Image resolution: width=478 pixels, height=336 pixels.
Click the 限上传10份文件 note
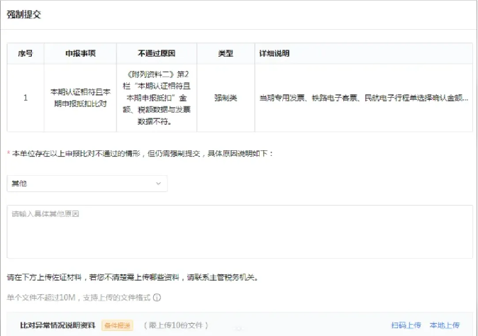(x=176, y=325)
